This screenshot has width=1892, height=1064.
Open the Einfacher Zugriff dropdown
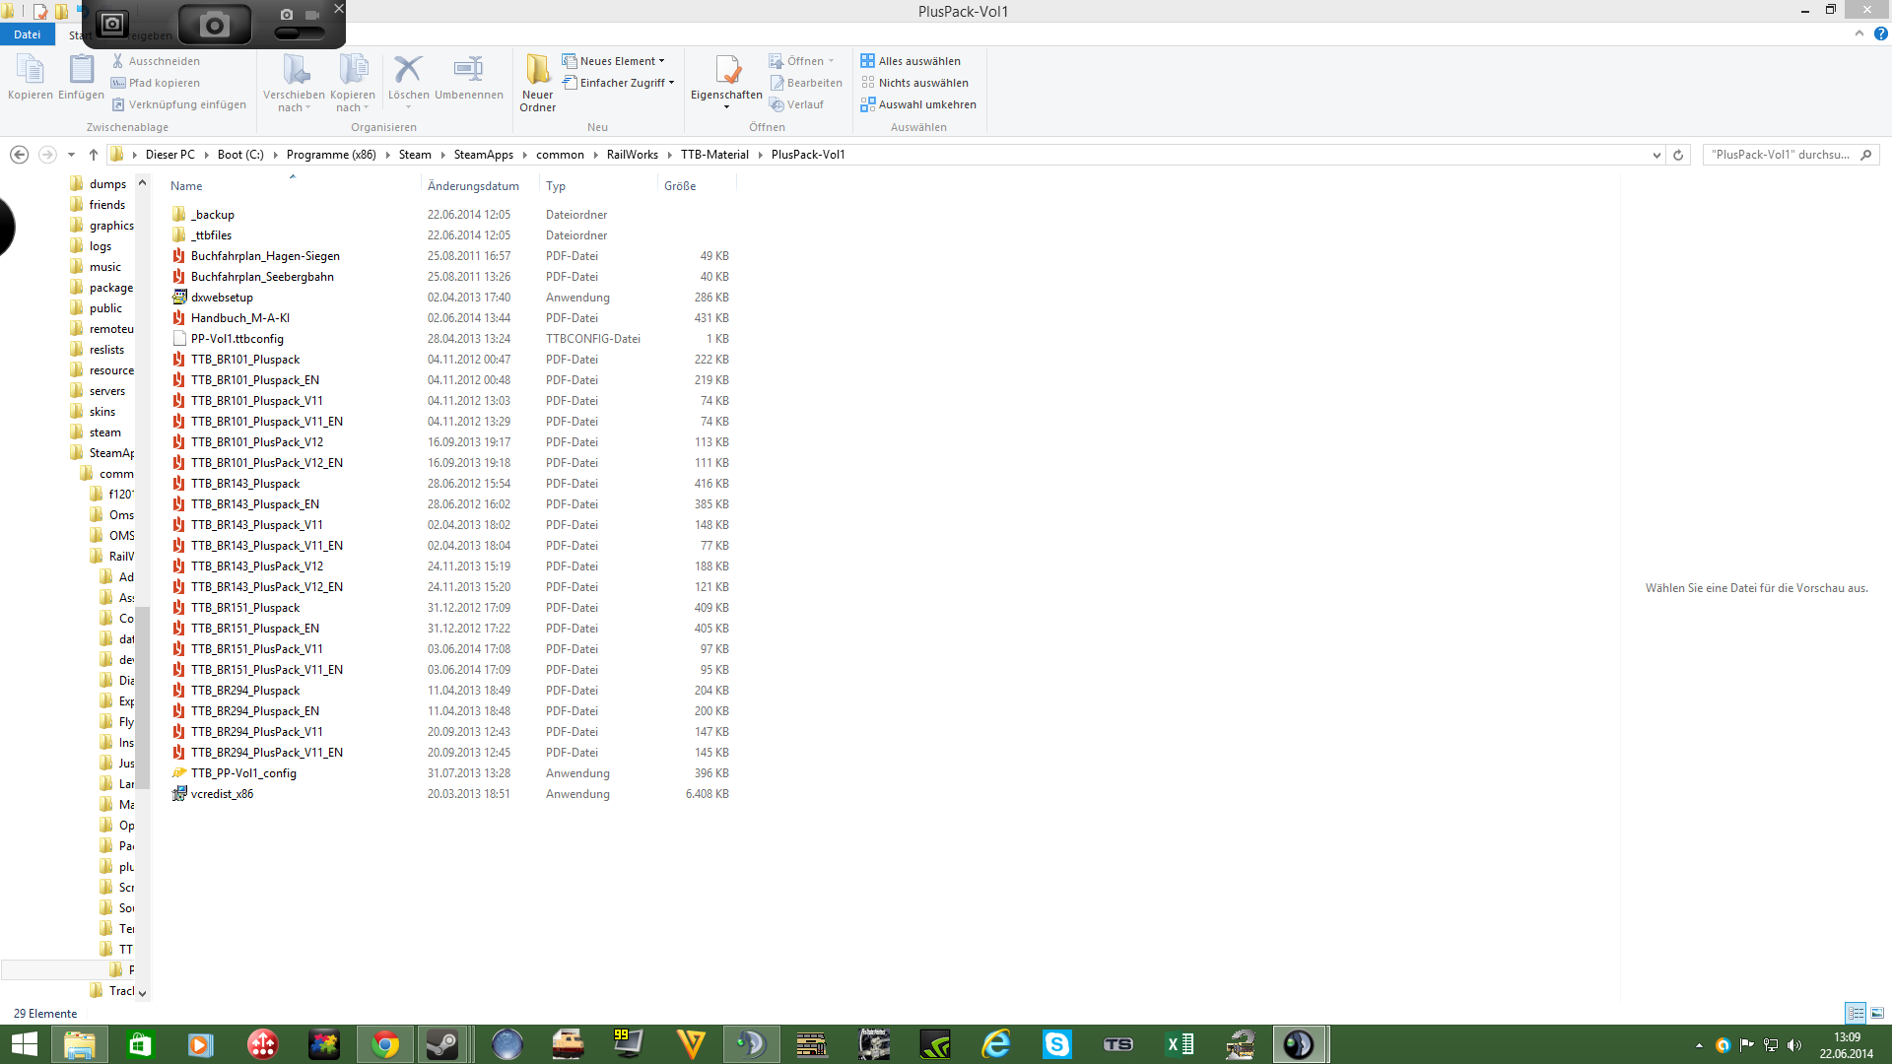tap(619, 83)
